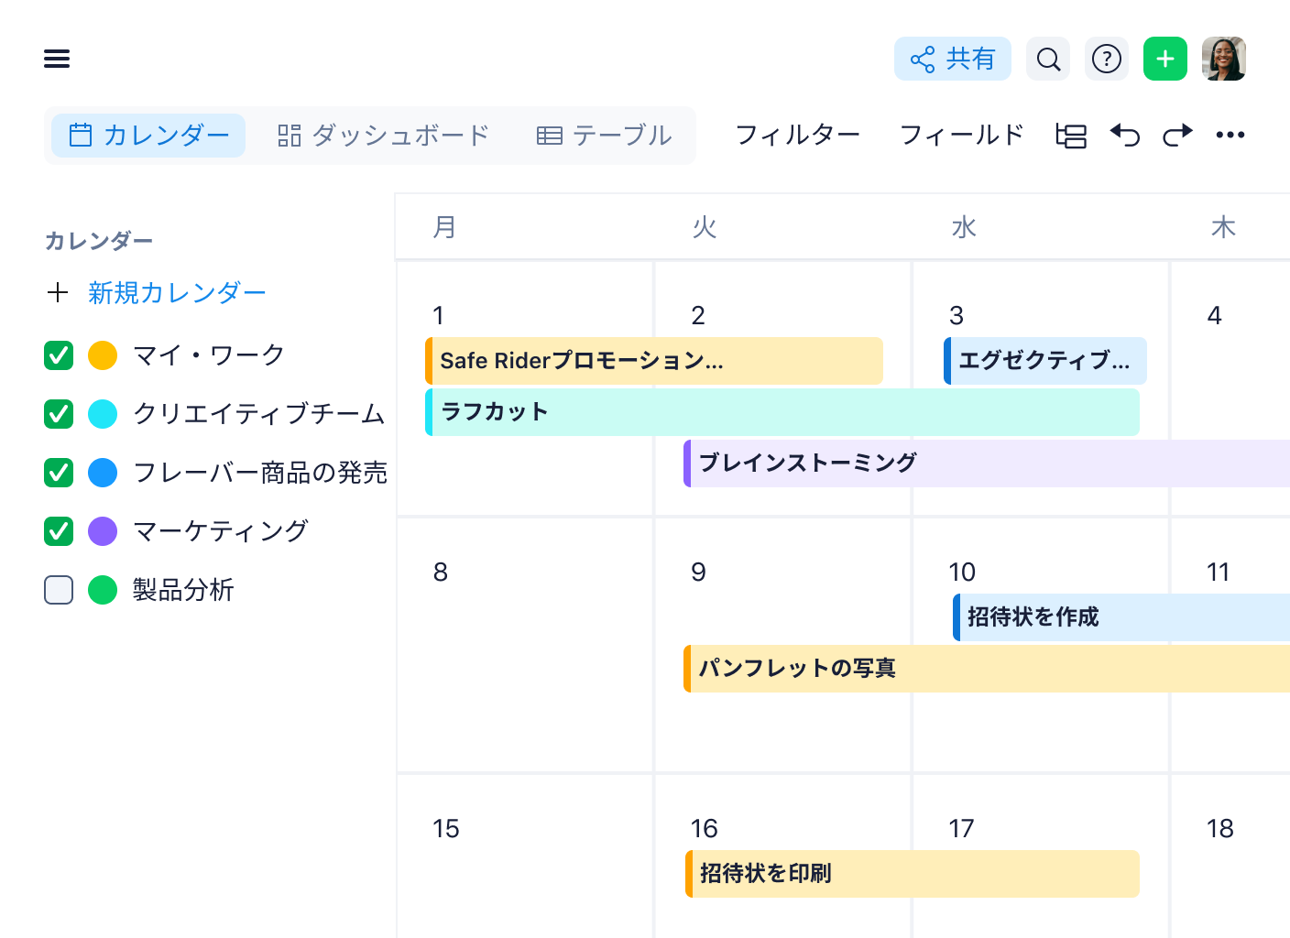Uncheck the クリエイティブチーム calendar checkbox
Image resolution: width=1290 pixels, height=938 pixels.
click(59, 414)
